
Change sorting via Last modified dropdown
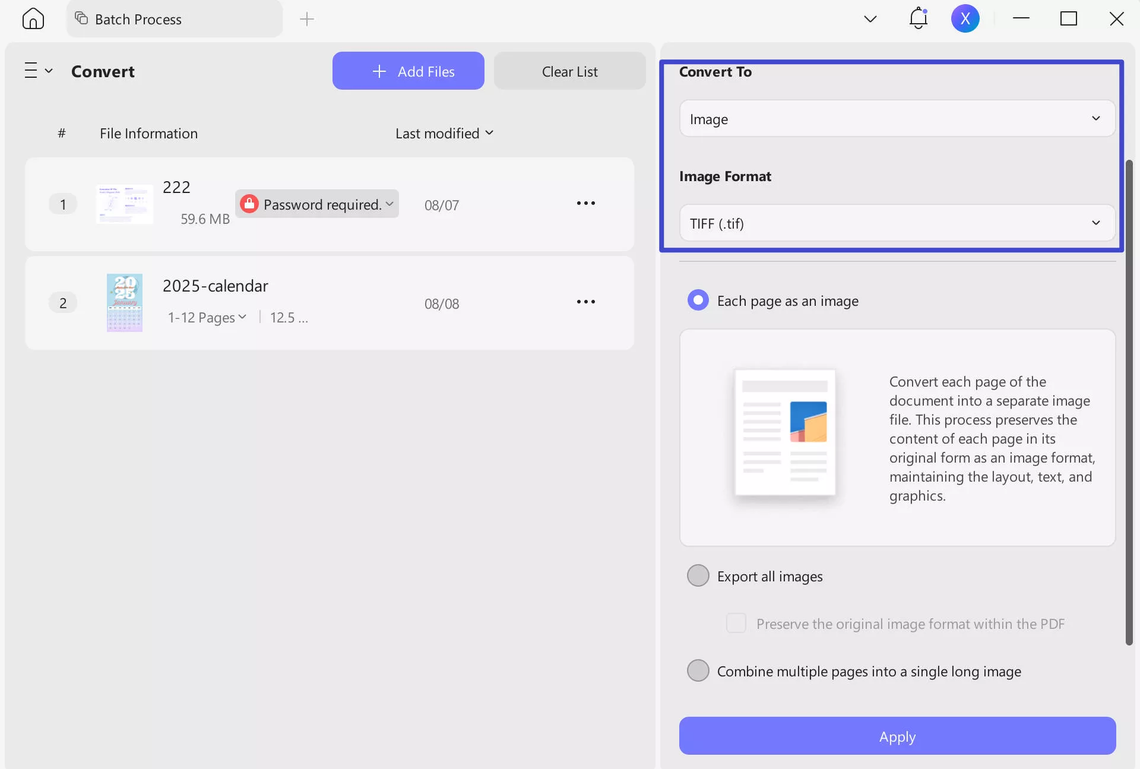point(445,133)
